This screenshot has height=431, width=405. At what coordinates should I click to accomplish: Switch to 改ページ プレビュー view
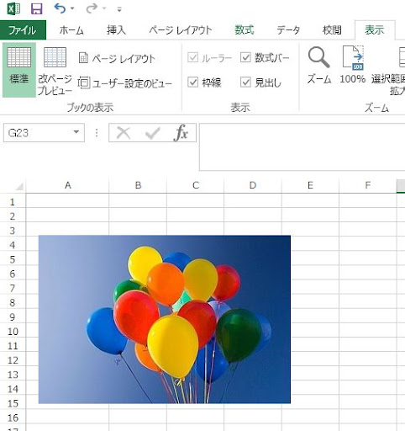click(x=55, y=71)
